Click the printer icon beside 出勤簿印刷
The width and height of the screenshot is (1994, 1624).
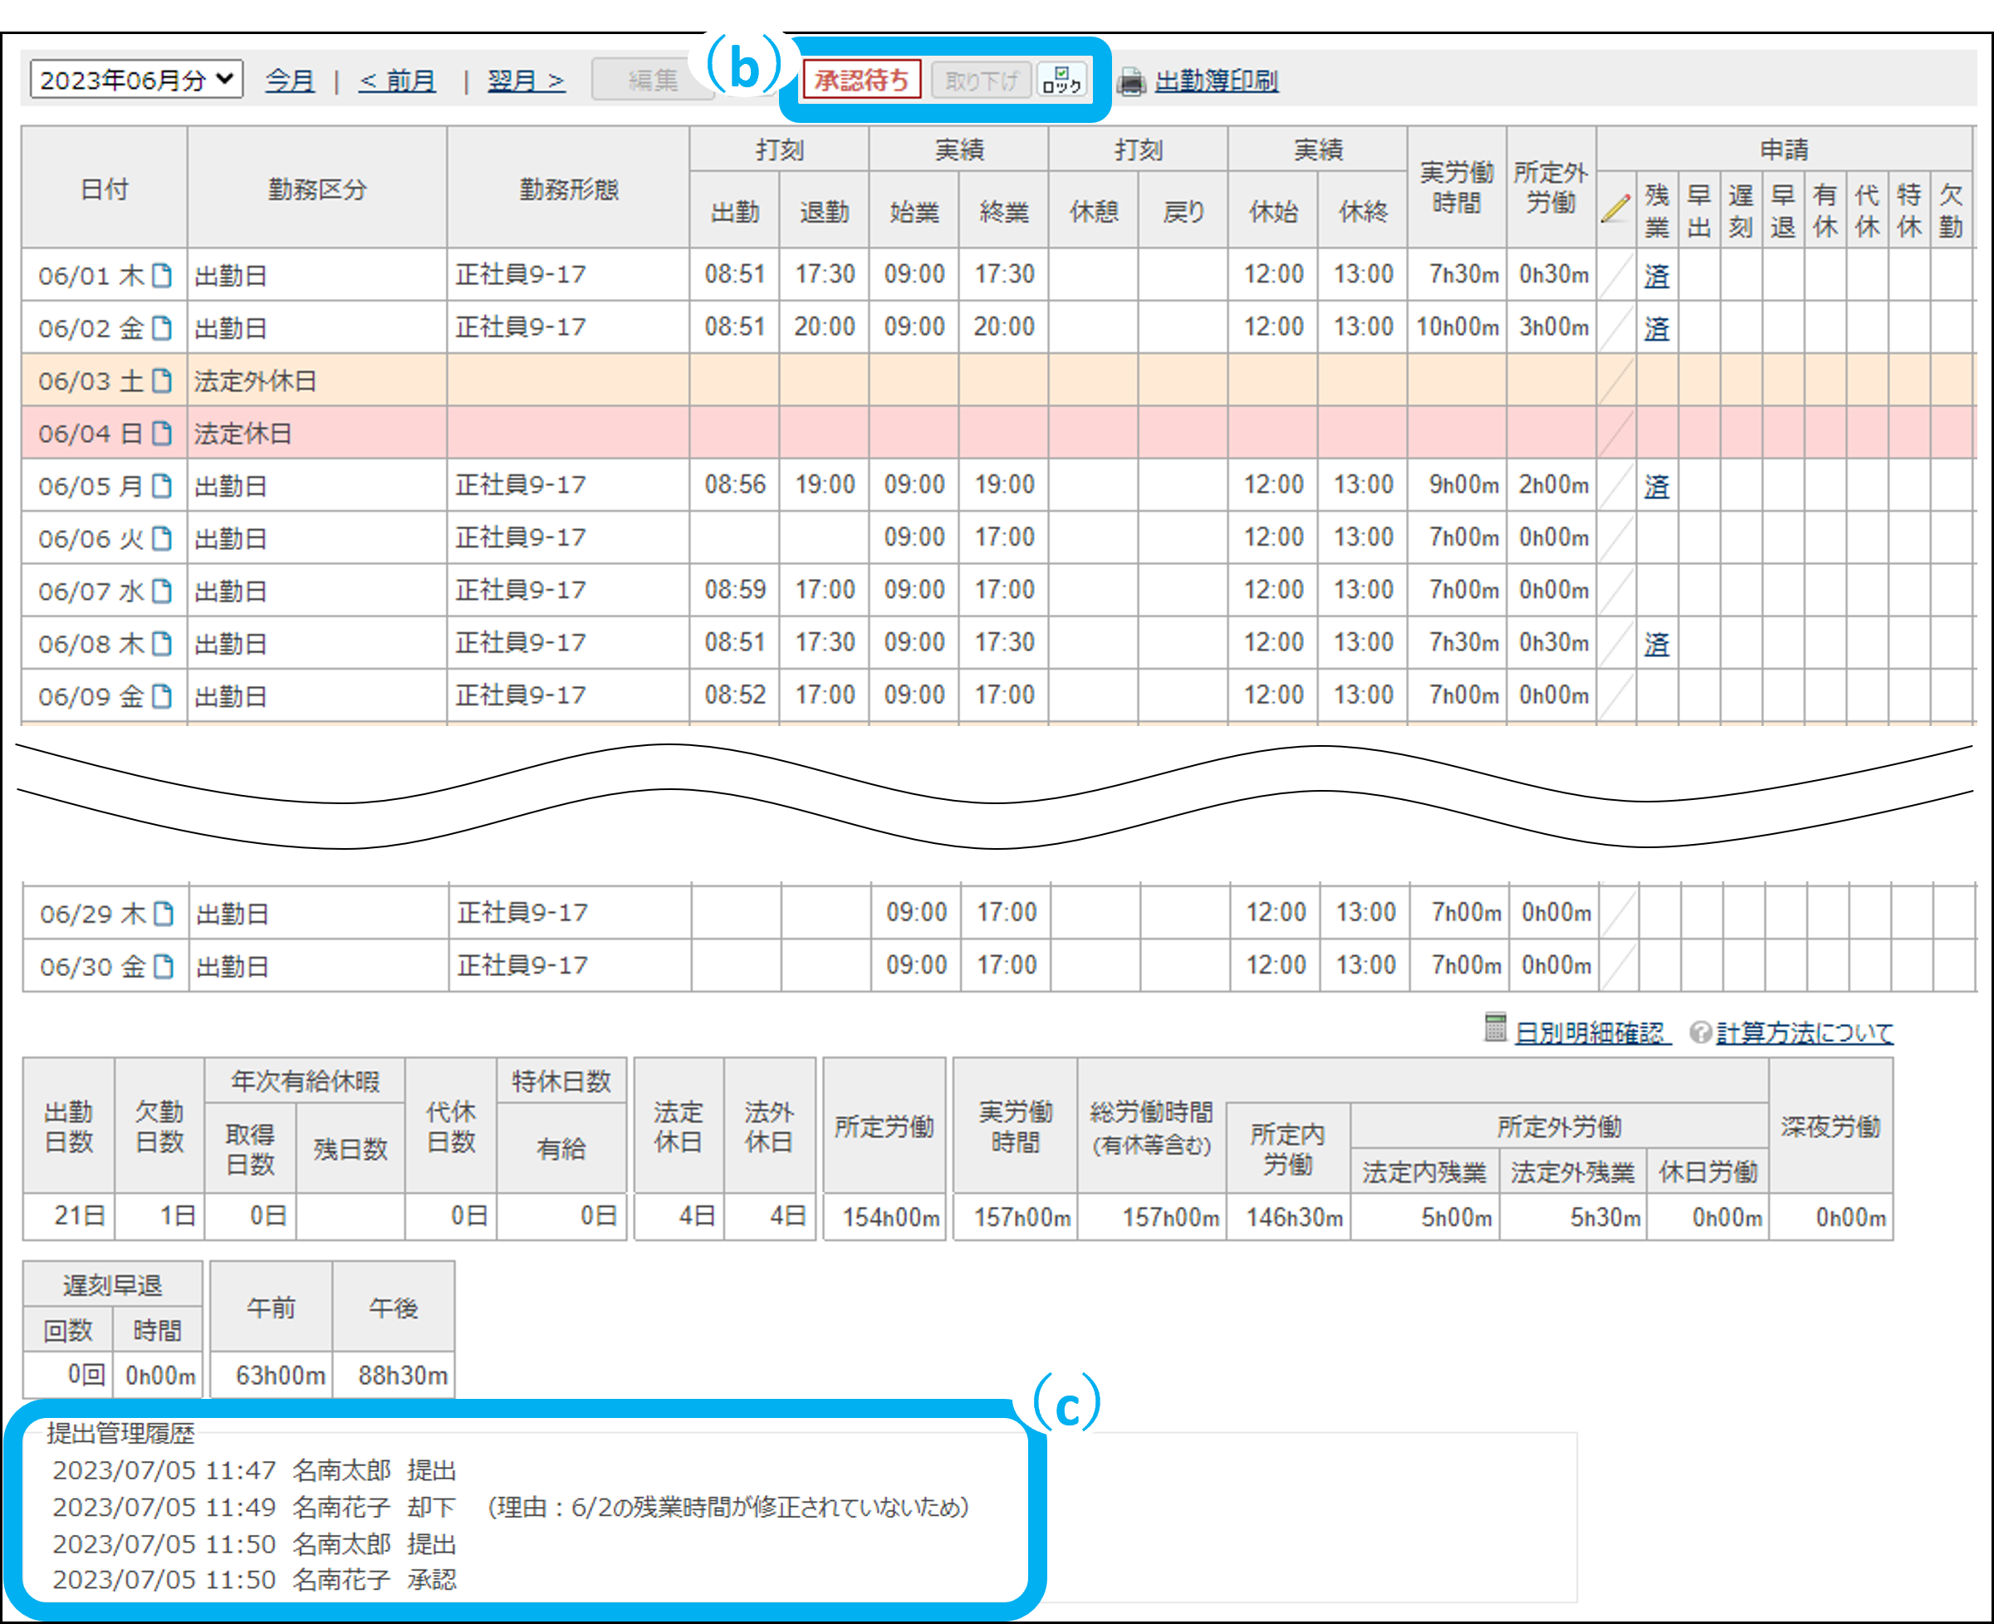1131,82
